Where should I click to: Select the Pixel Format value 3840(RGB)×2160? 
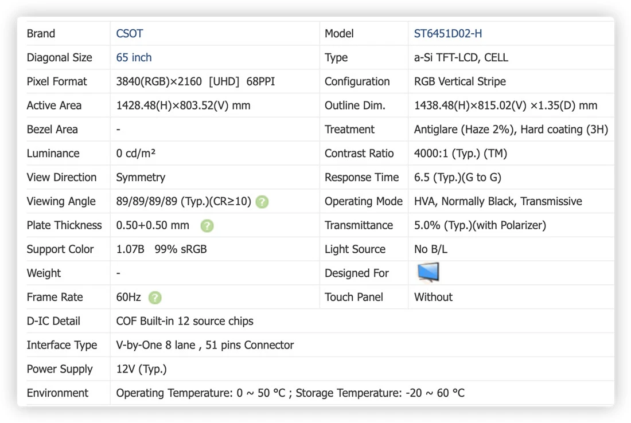pos(158,81)
